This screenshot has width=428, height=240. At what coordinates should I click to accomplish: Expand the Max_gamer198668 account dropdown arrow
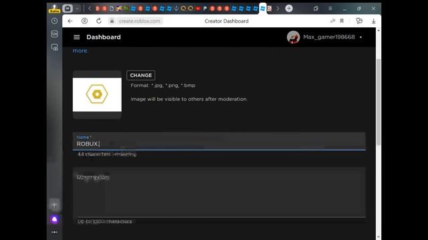click(x=360, y=37)
